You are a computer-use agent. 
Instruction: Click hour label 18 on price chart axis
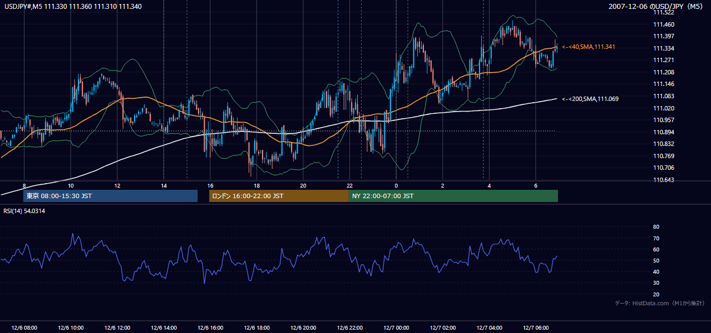tap(256, 185)
